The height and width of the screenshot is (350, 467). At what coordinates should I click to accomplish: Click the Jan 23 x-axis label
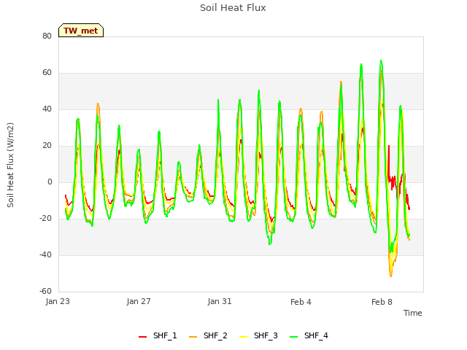(58, 301)
